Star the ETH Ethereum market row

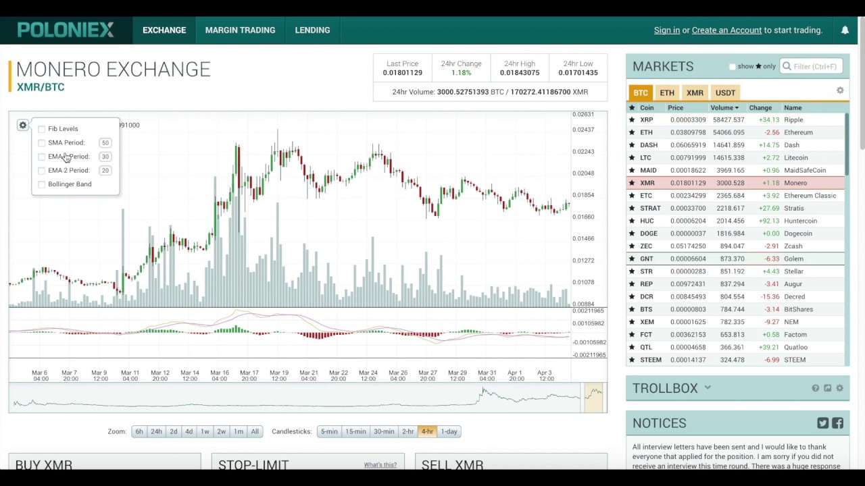tap(632, 132)
